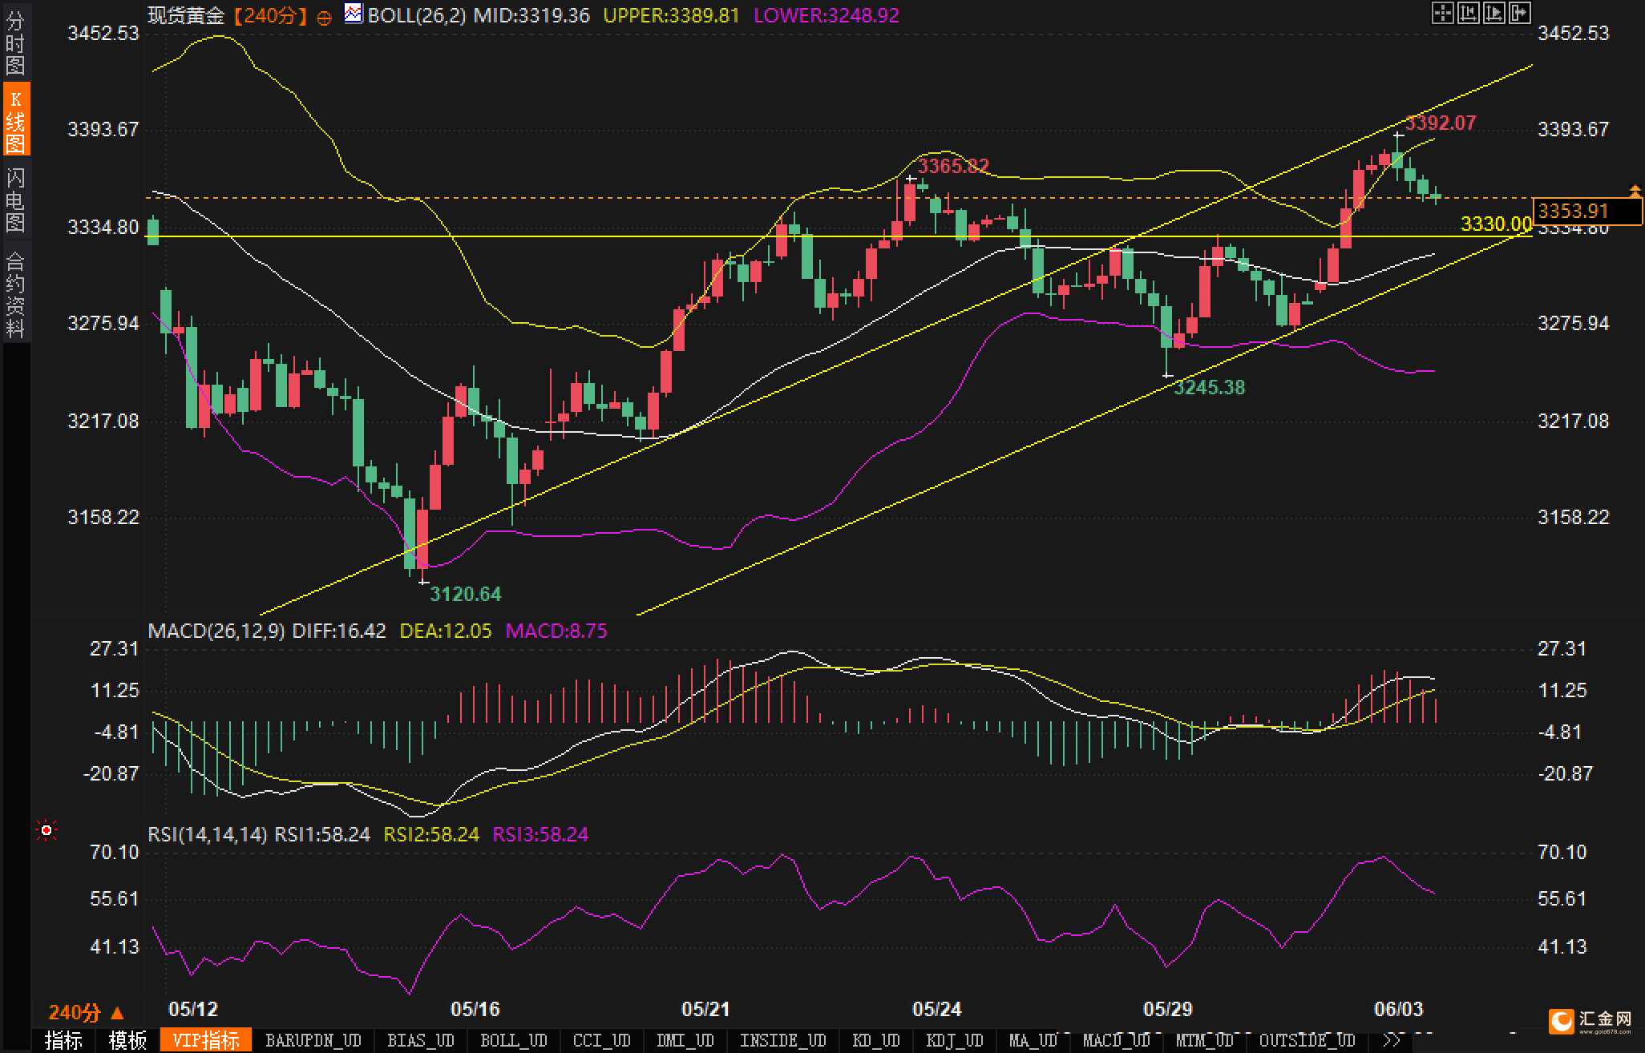Click the shift-chart-right icon
Viewport: 1645px width, 1053px height.
[x=1520, y=13]
